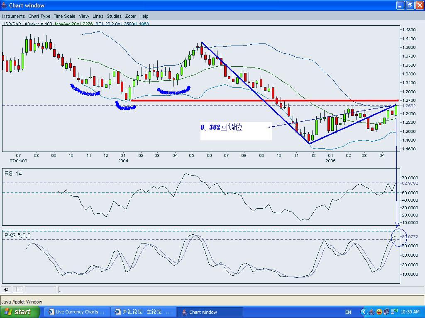Open the Zoom menu
This screenshot has height=318, width=425.
click(x=131, y=16)
